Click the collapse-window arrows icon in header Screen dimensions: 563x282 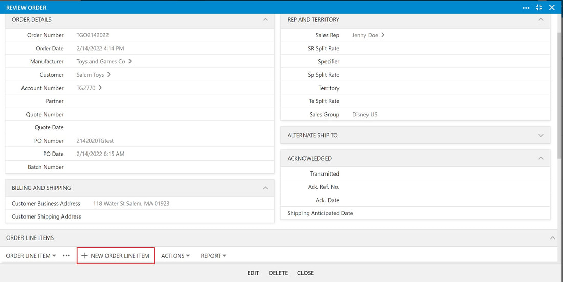(538, 8)
